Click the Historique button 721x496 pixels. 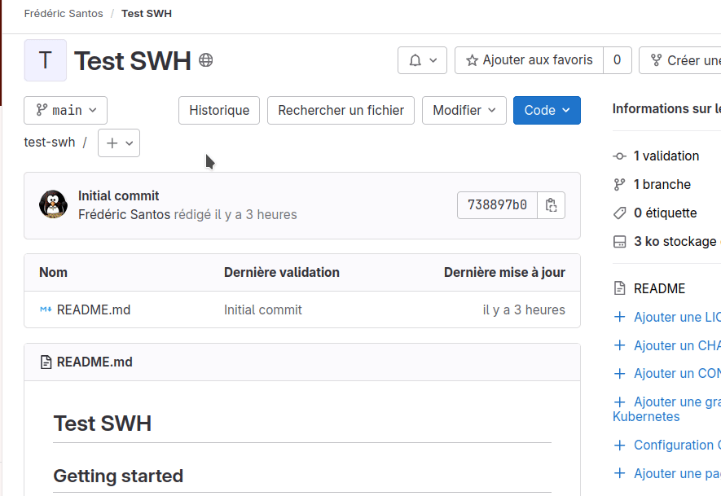coord(218,110)
